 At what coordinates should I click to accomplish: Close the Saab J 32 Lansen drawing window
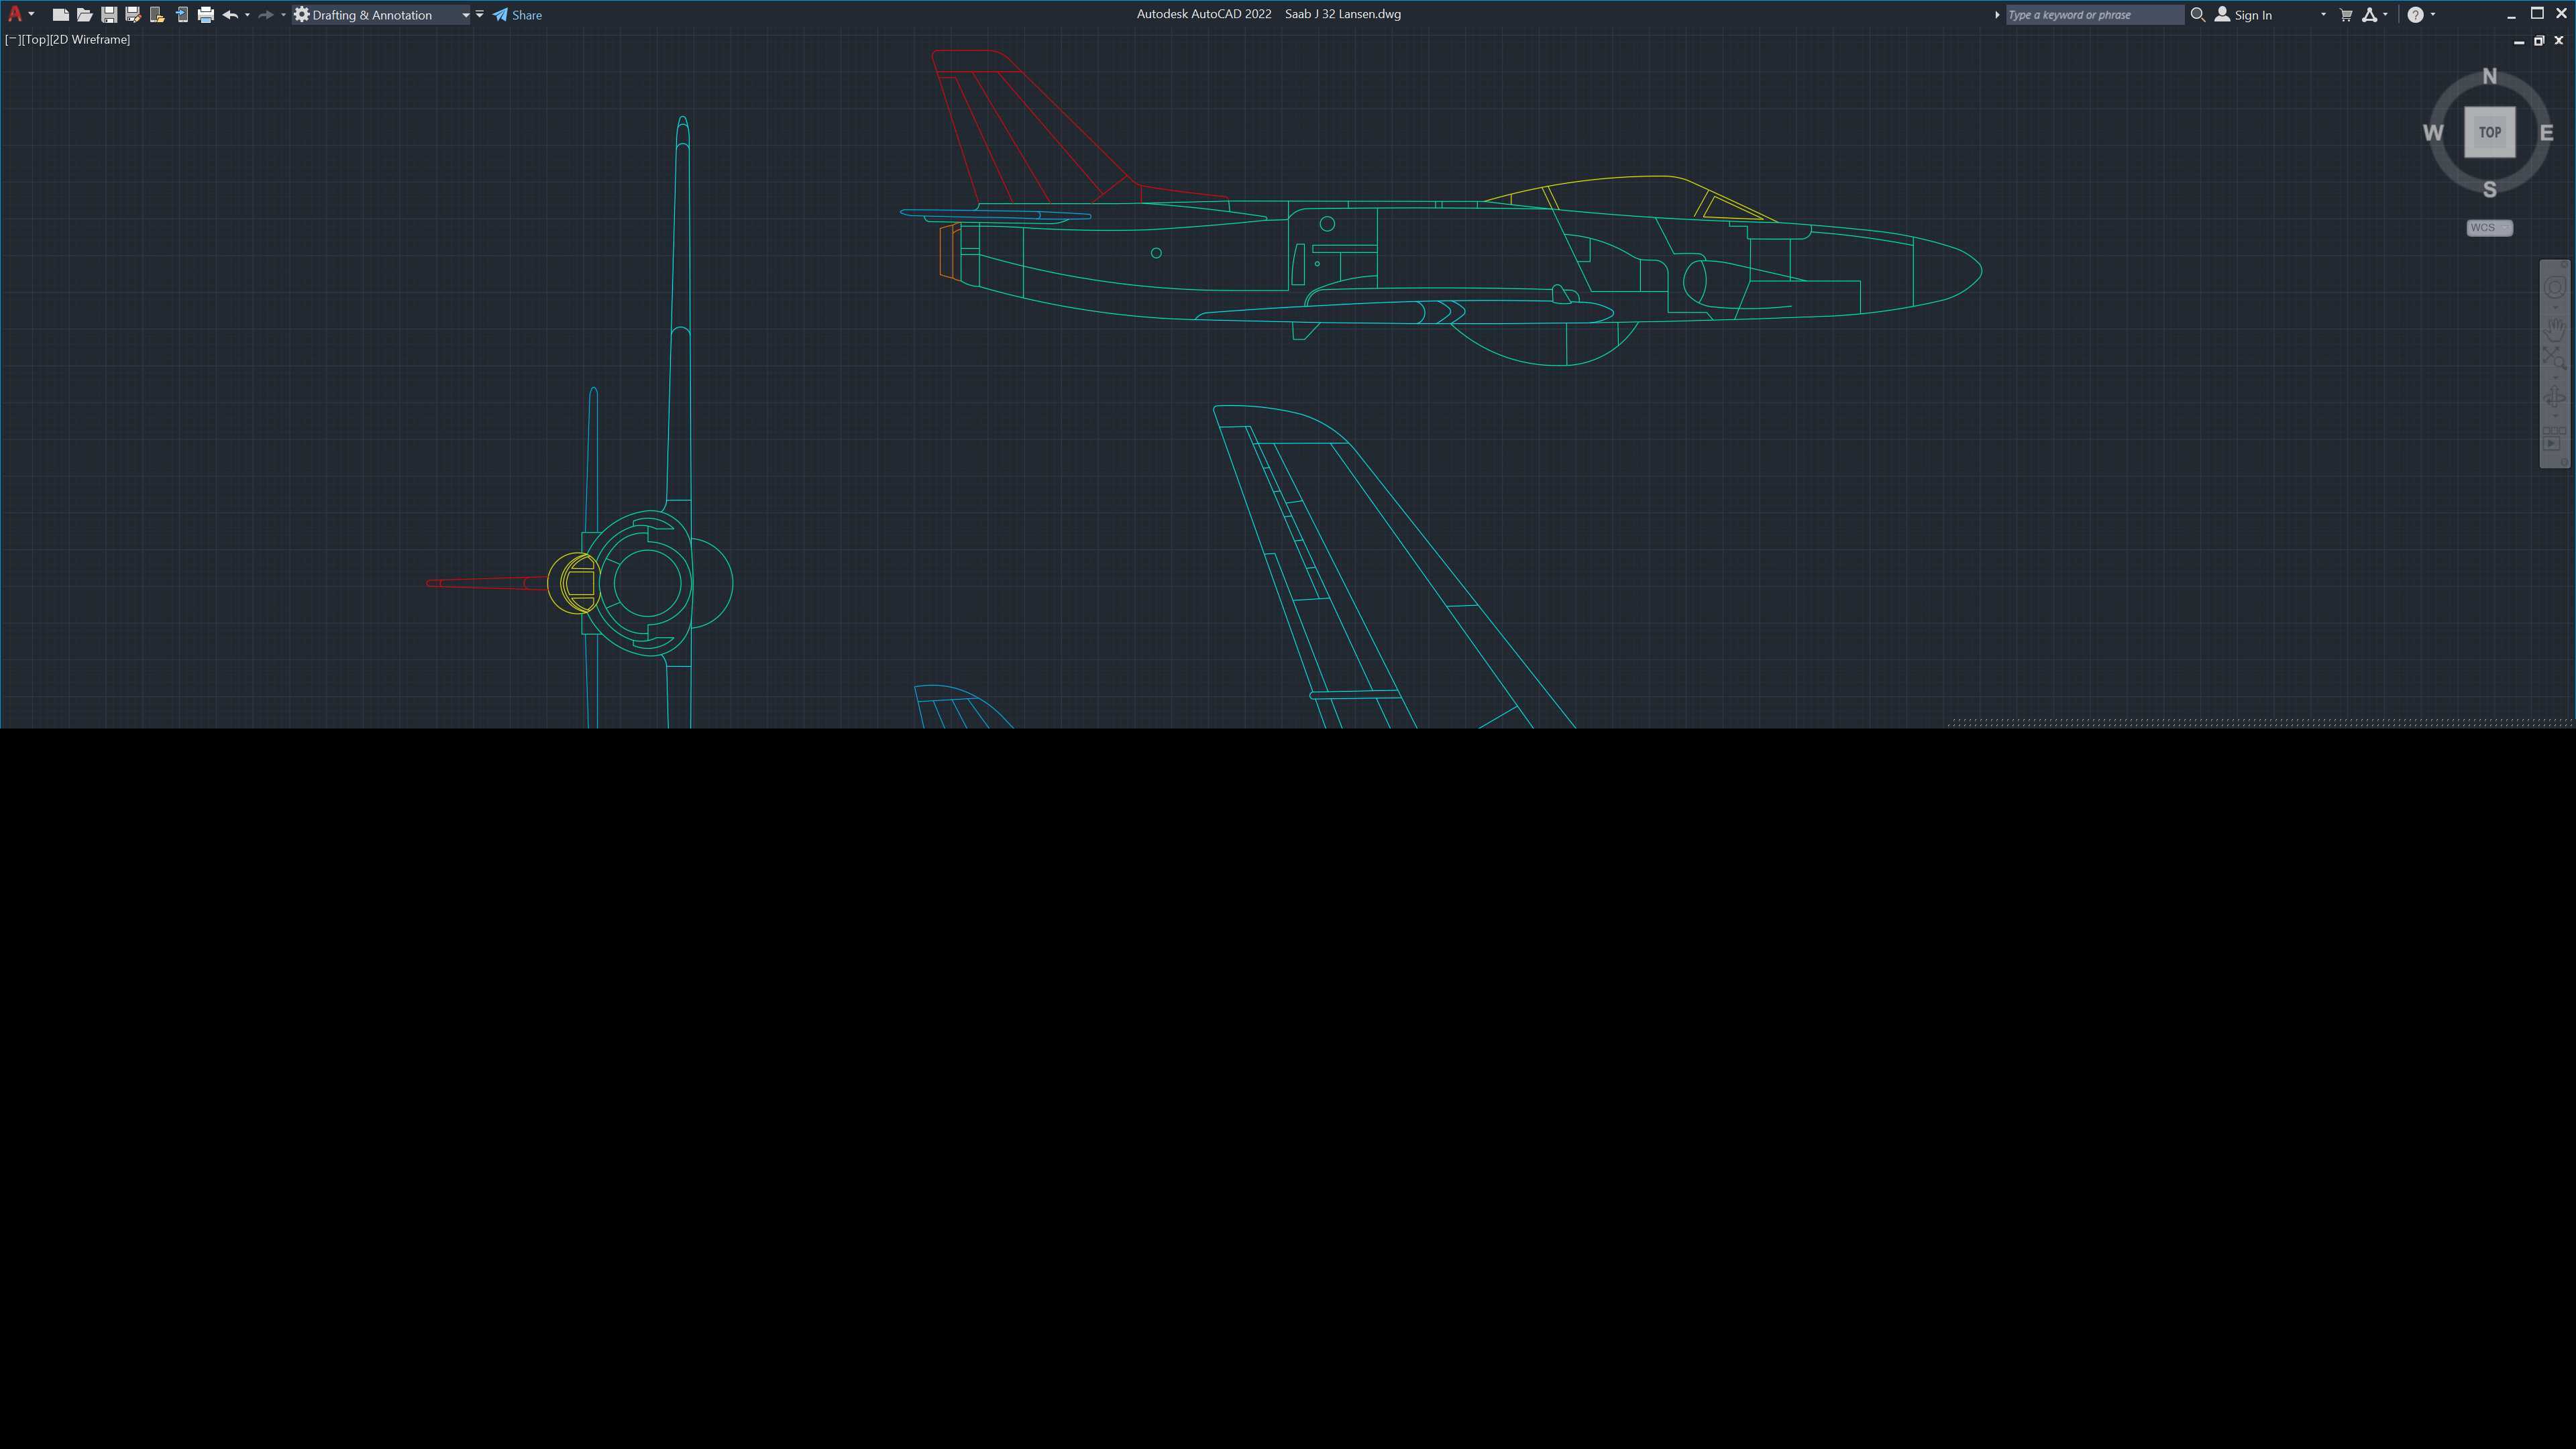(x=2559, y=41)
